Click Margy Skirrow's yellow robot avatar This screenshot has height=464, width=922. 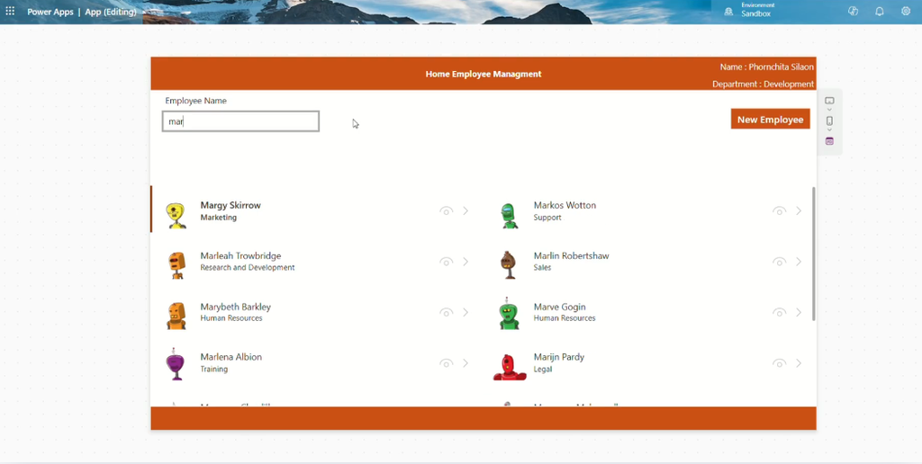176,216
